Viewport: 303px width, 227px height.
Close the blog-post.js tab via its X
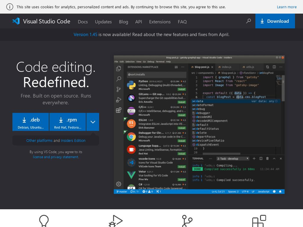212,67
